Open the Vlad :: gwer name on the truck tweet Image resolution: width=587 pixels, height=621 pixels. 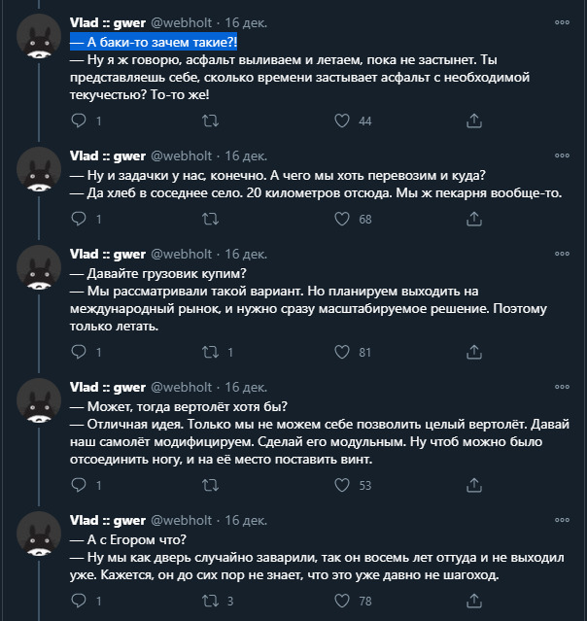tap(107, 254)
